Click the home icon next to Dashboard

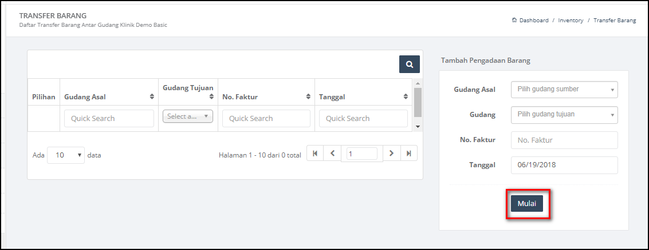[x=514, y=20]
